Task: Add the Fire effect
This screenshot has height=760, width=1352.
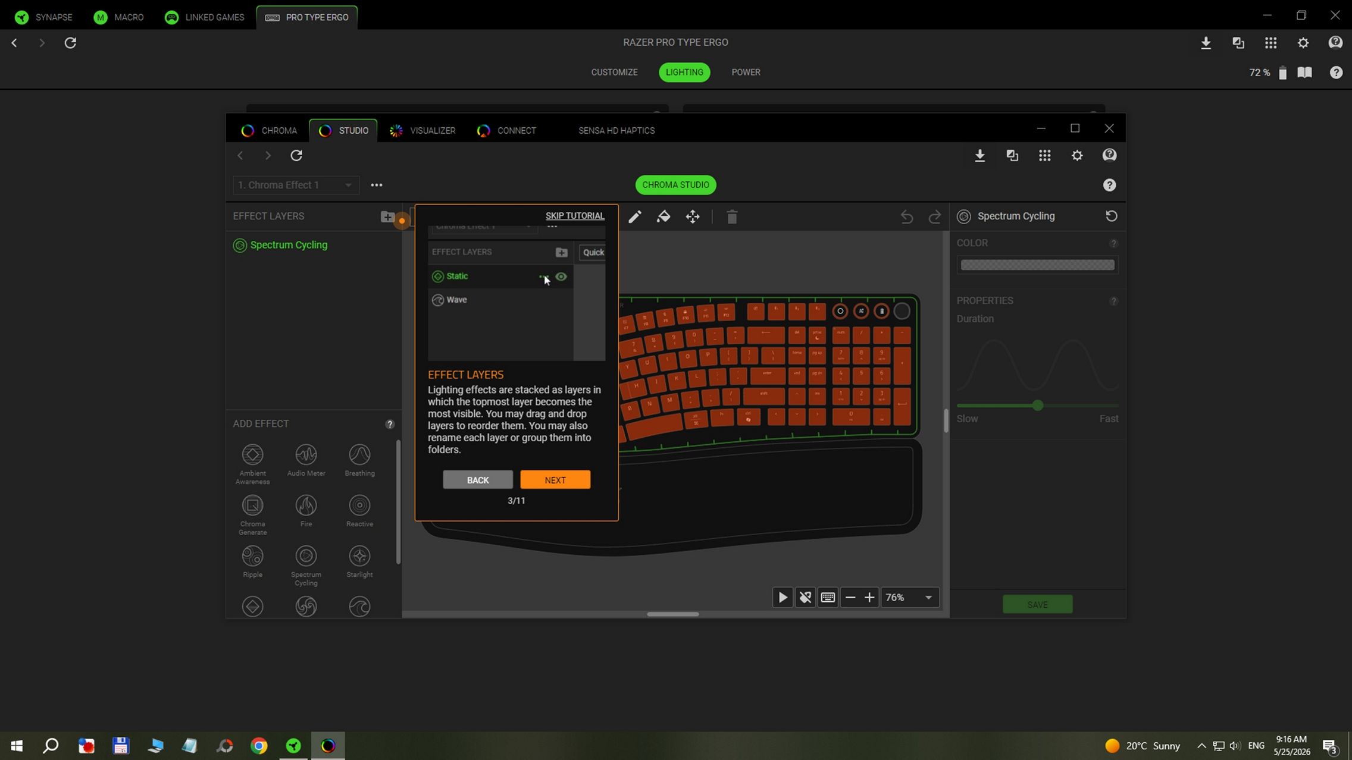Action: (306, 511)
